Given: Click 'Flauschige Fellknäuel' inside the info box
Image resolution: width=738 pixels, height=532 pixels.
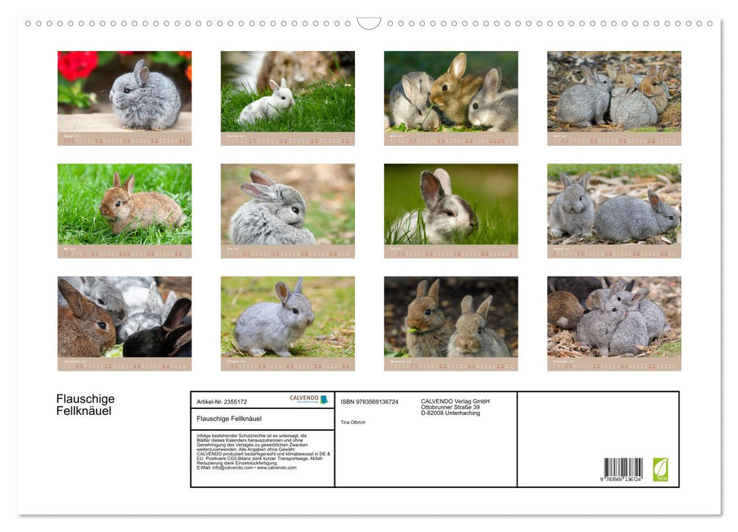Looking at the screenshot, I should 230,419.
